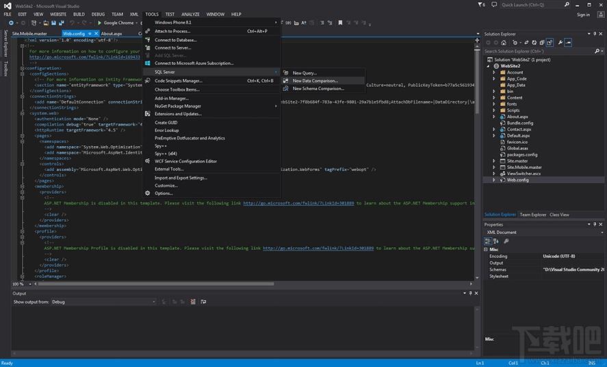Pin the Output panel

click(x=470, y=294)
